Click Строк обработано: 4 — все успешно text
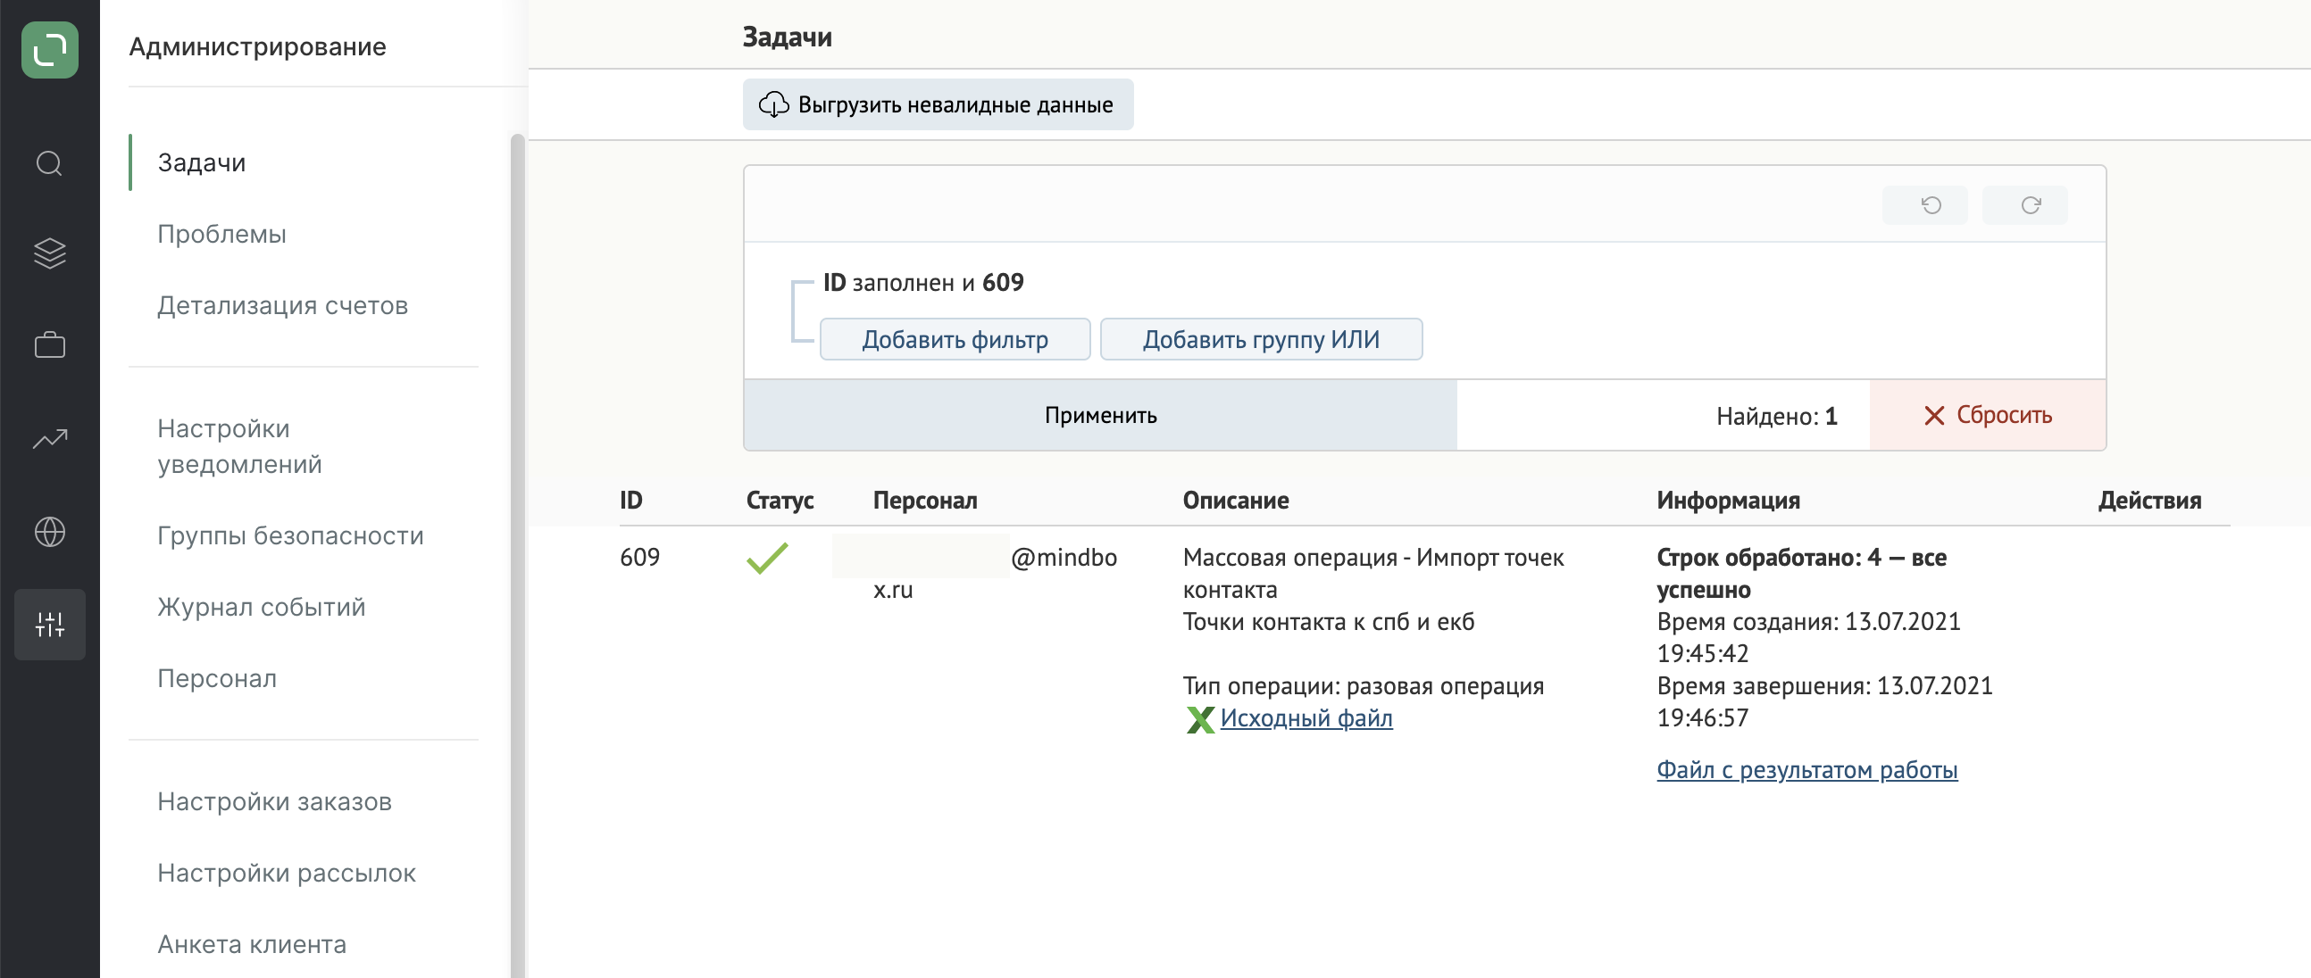Image resolution: width=2311 pixels, height=978 pixels. tap(1801, 574)
